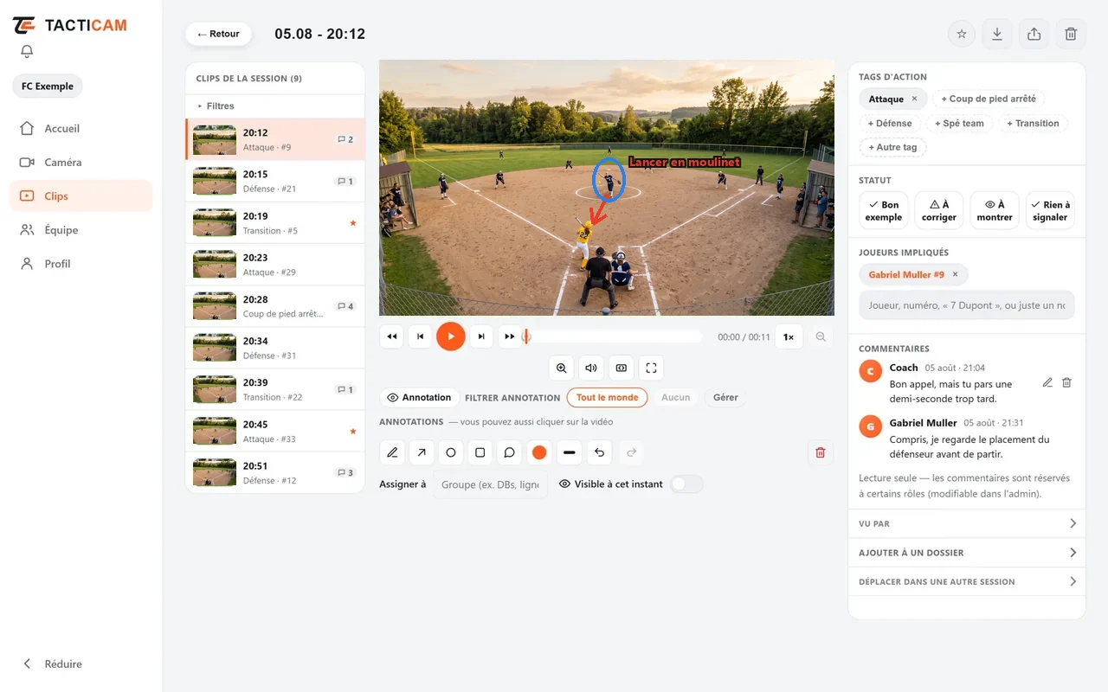Select the comment bubble annotation tool
The image size is (1108, 692).
tap(510, 452)
